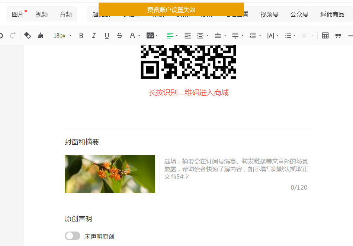Click the letter spacing |A| icon
The image size is (353, 246).
pyautogui.click(x=270, y=36)
